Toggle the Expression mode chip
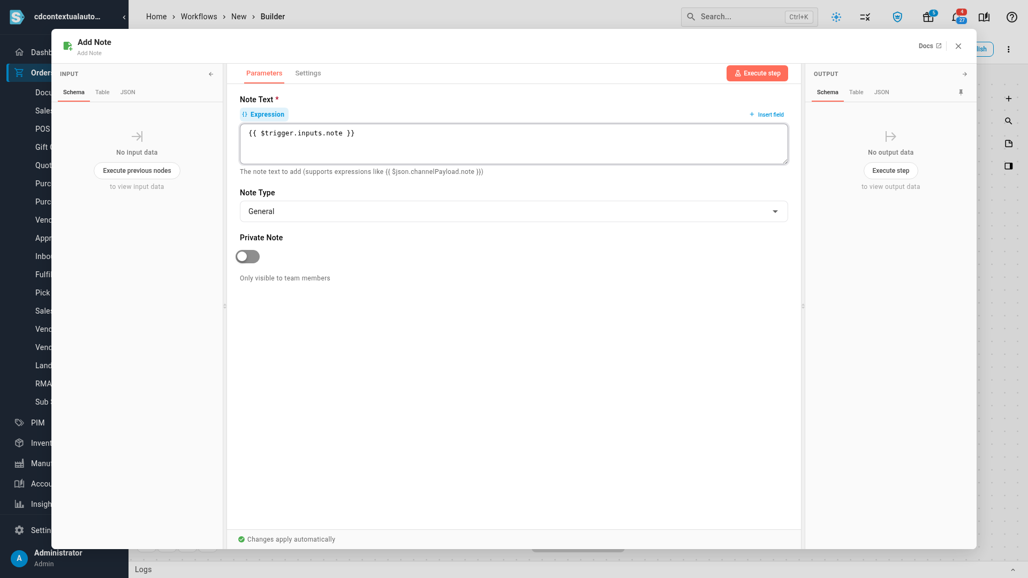Image resolution: width=1028 pixels, height=578 pixels. click(x=264, y=115)
